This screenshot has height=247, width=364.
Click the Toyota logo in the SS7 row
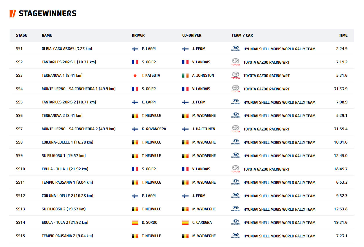pyautogui.click(x=236, y=129)
